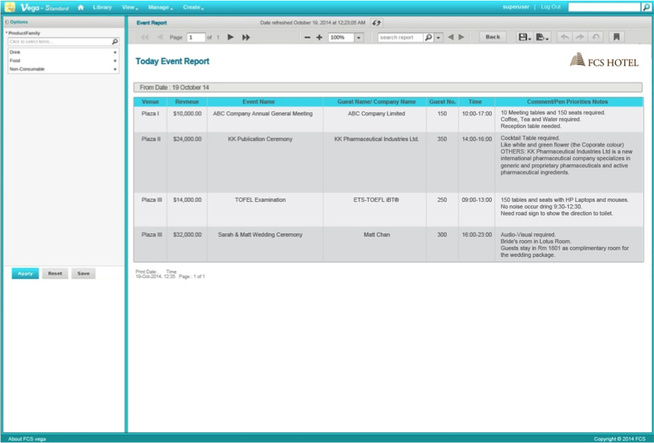Go to the first page of the report
This screenshot has width=654, height=443.
pos(145,38)
